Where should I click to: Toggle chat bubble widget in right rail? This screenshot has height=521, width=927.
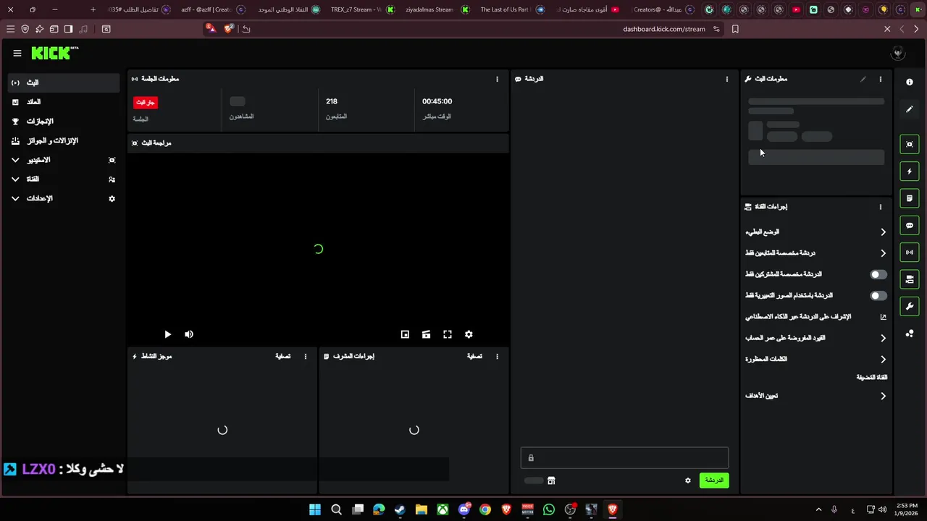(910, 226)
